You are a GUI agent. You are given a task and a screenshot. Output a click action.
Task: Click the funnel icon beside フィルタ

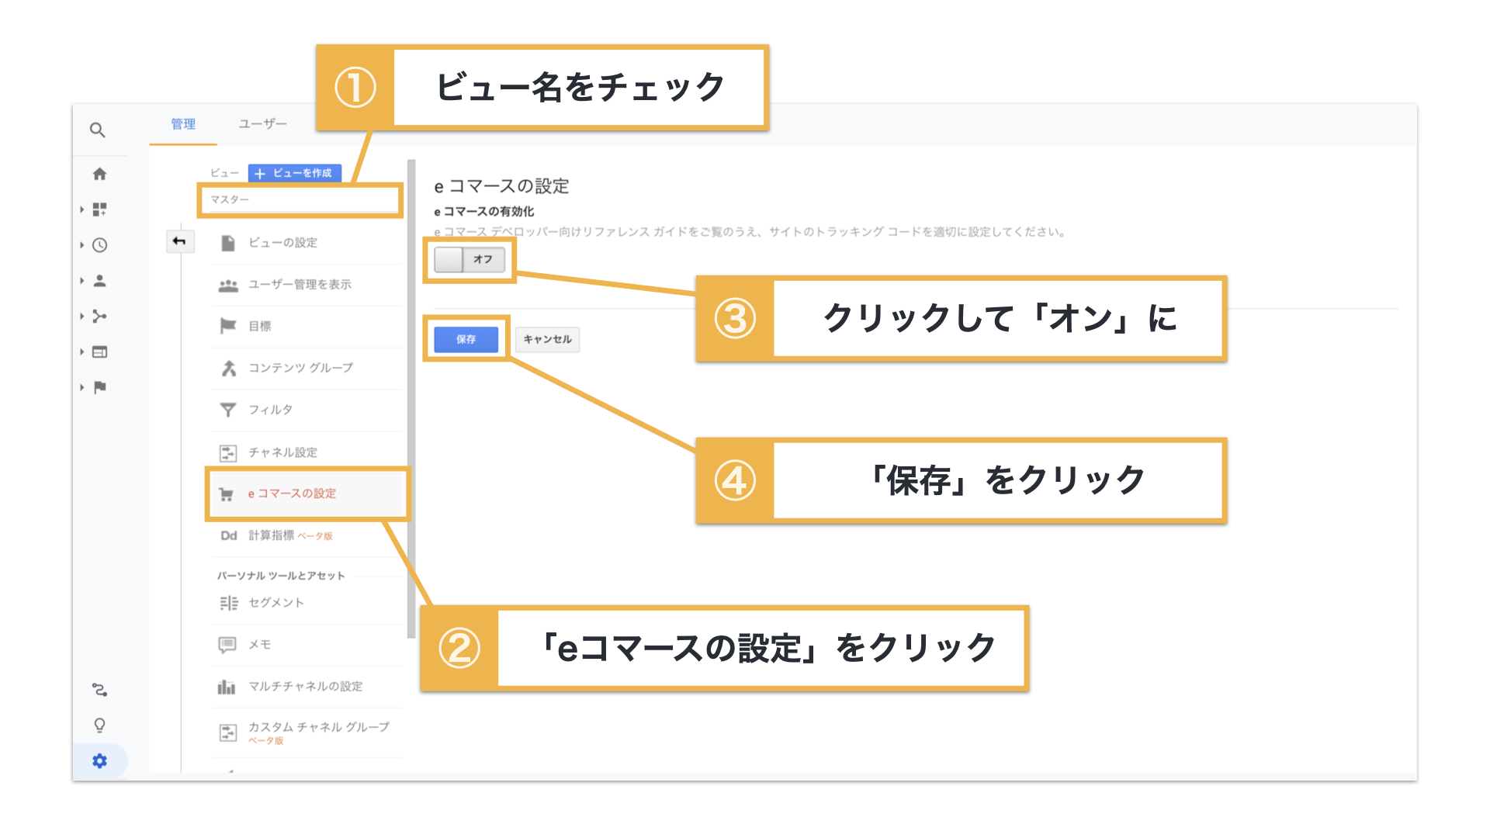click(x=228, y=410)
